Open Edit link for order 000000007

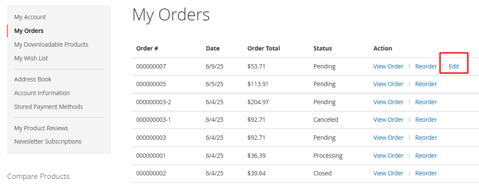454,67
